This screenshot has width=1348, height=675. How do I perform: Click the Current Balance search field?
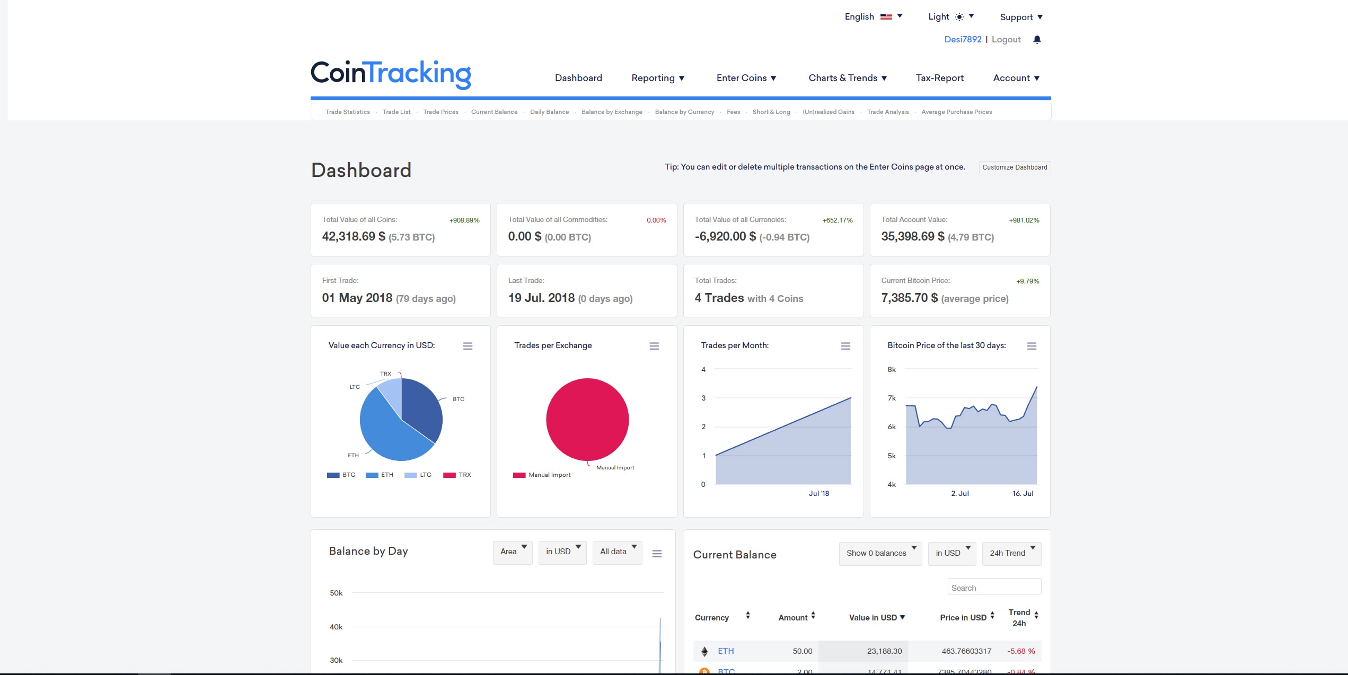[x=994, y=588]
